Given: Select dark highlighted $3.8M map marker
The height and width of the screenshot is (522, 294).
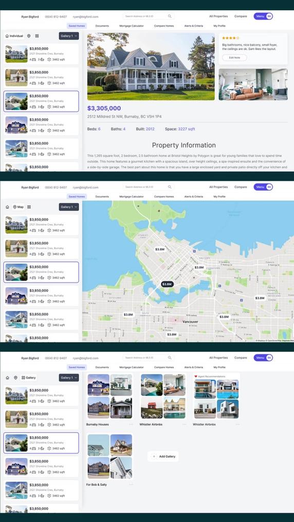Looking at the screenshot, I should pyautogui.click(x=167, y=284).
